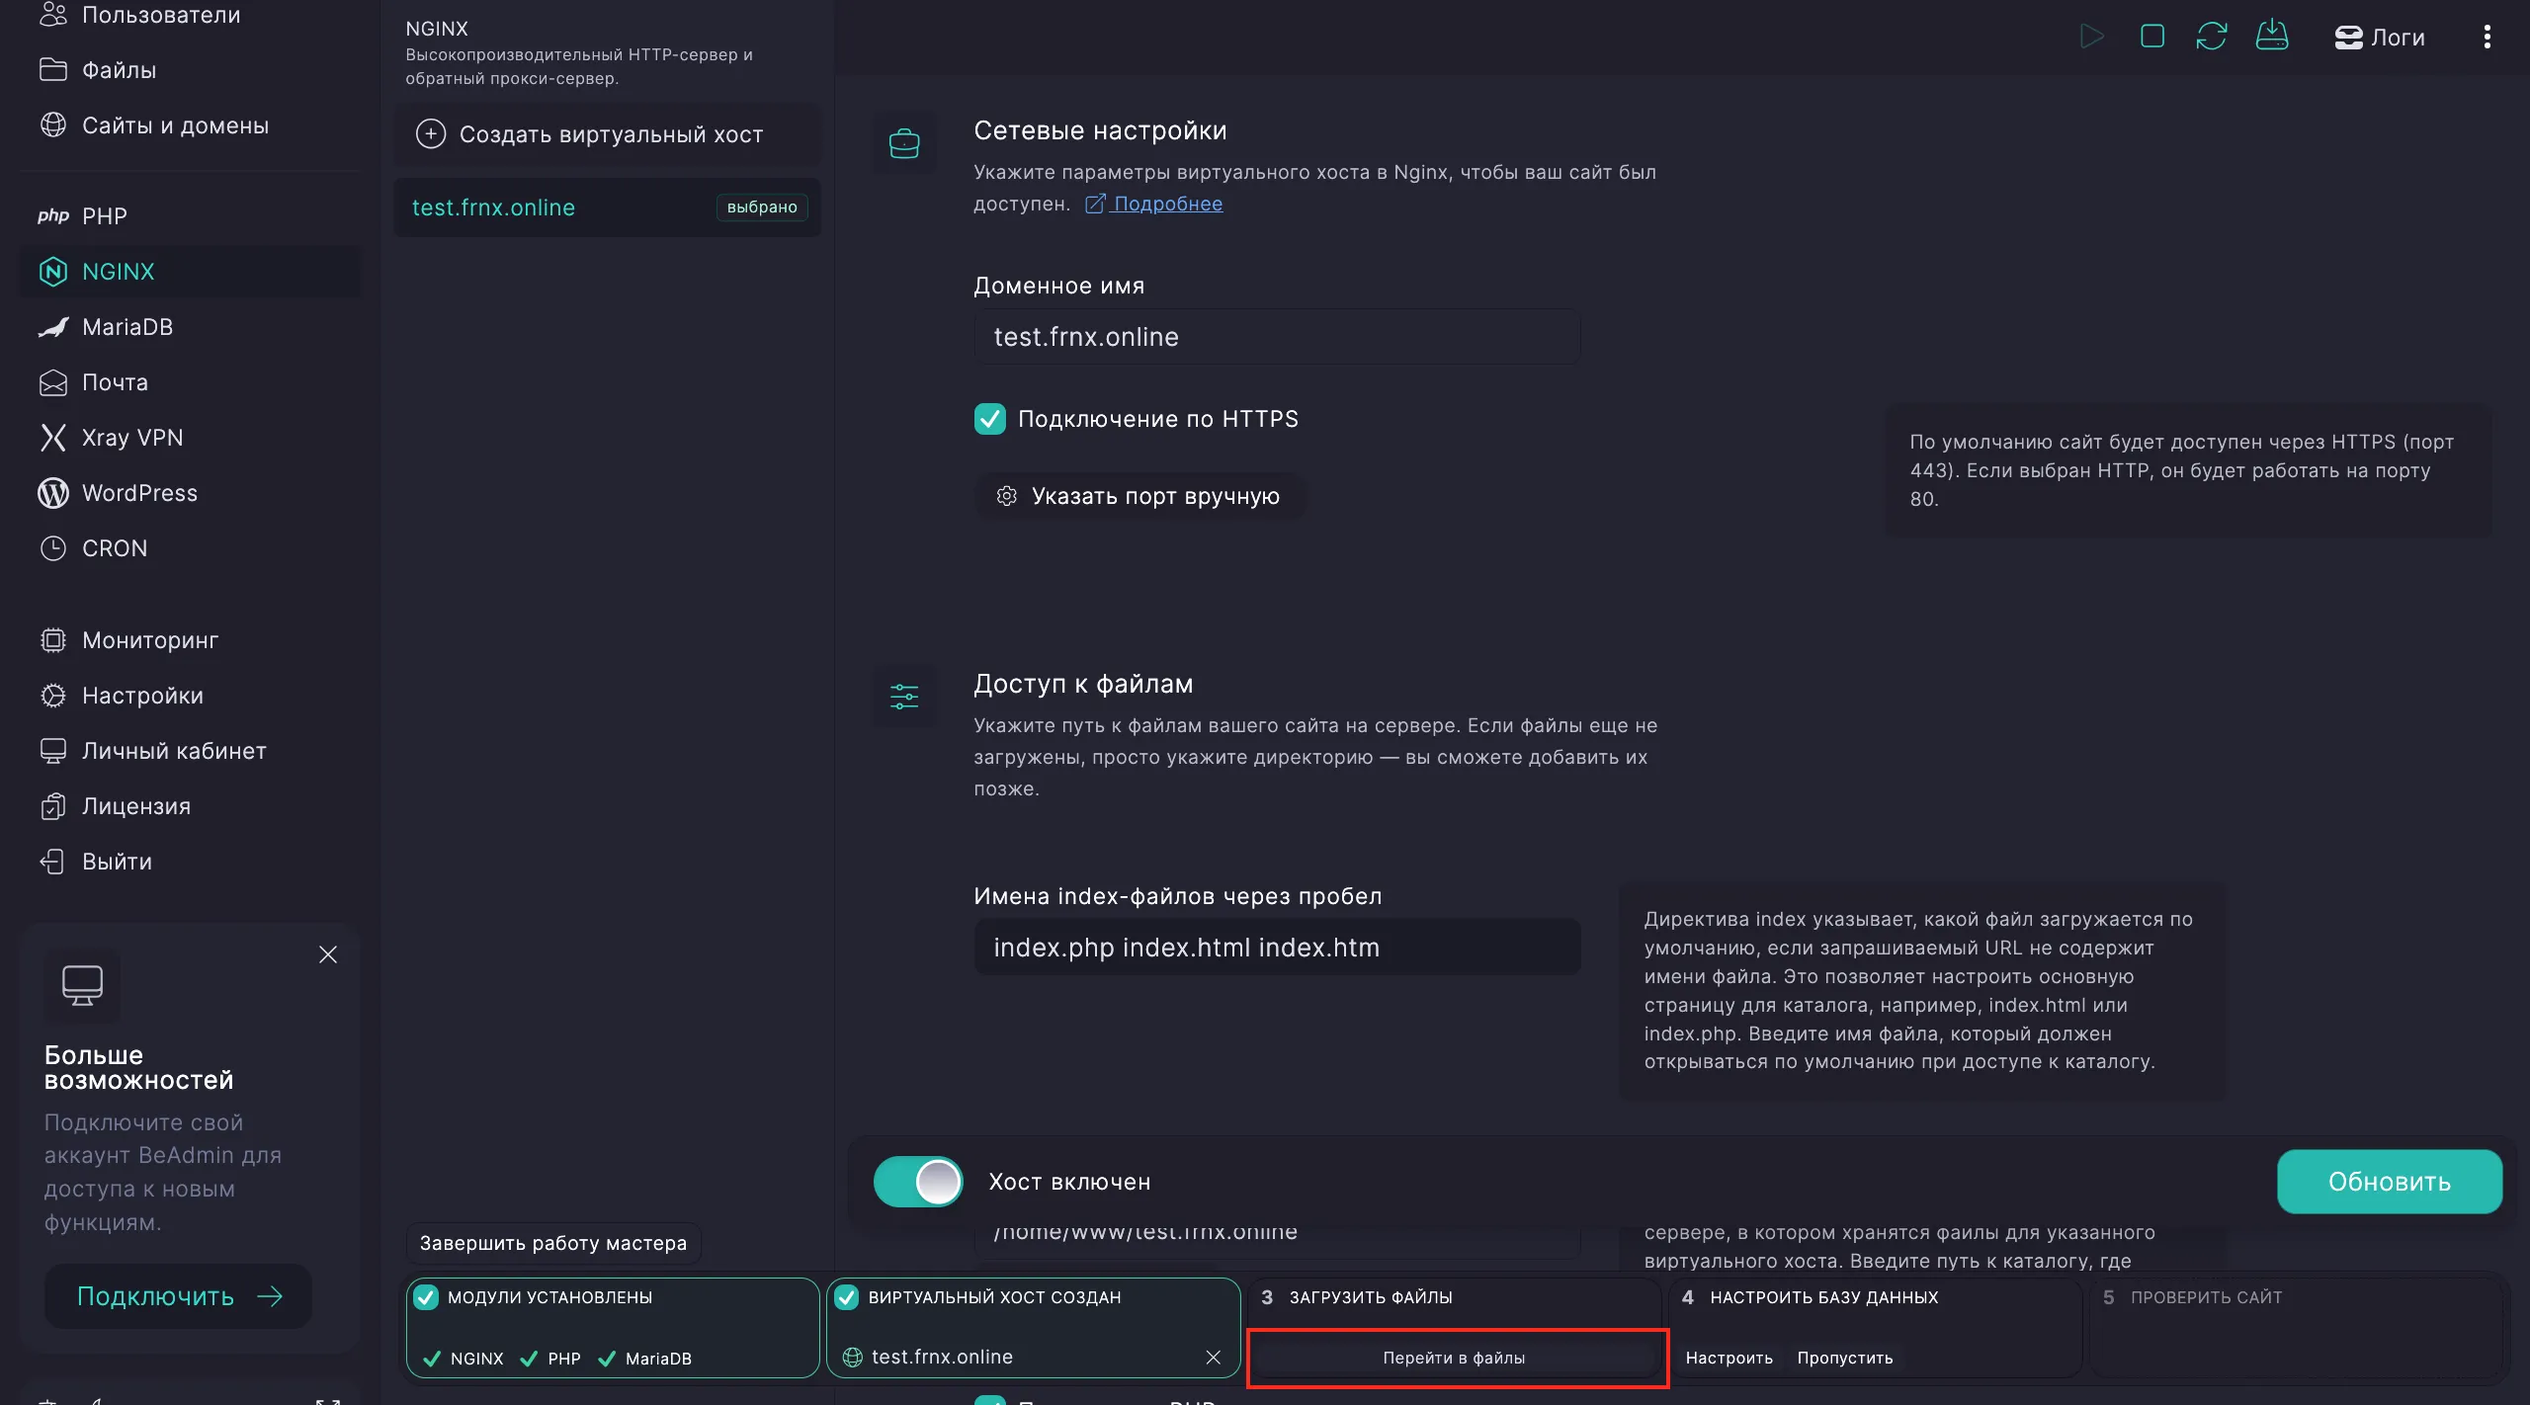Viewport: 2530px width, 1405px height.
Task: Click the stop service square icon
Action: [x=2151, y=37]
